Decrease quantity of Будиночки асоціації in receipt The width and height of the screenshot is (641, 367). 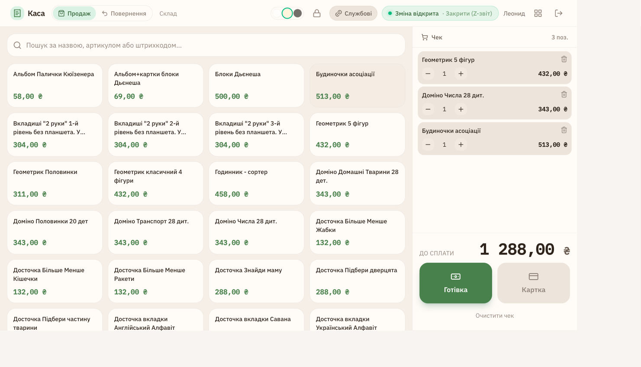[428, 145]
